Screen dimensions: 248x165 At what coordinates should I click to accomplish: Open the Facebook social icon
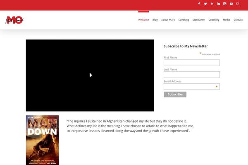click(199, 4)
